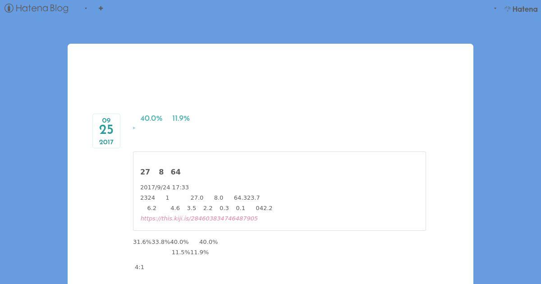The width and height of the screenshot is (541, 284).
Task: Click the year 2017 in date box
Action: (106, 142)
